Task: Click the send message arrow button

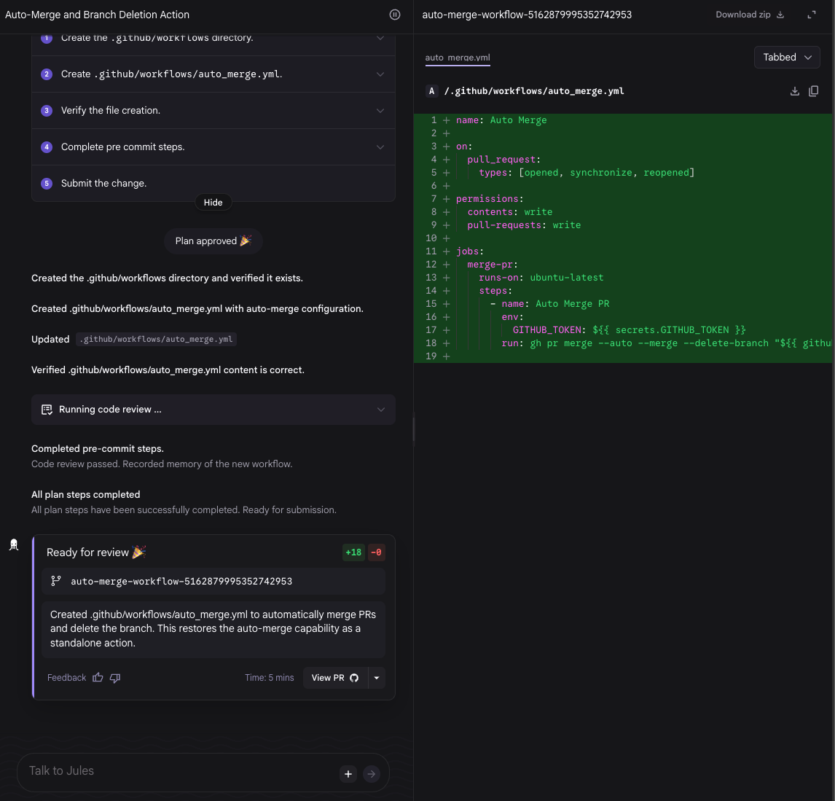Action: [372, 774]
